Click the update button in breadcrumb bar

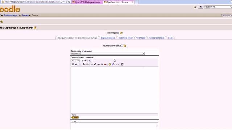coord(227,16)
